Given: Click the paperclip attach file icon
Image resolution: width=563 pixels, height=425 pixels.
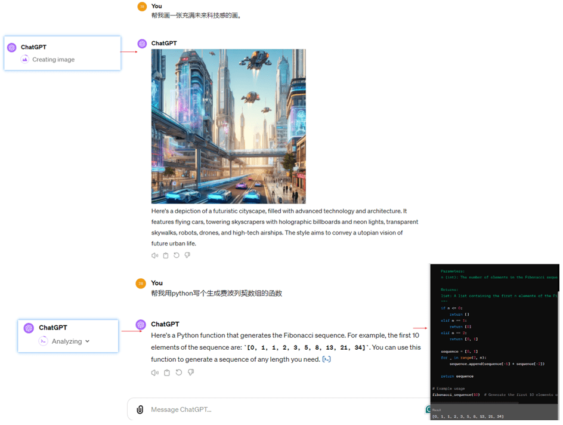Looking at the screenshot, I should pyautogui.click(x=140, y=409).
